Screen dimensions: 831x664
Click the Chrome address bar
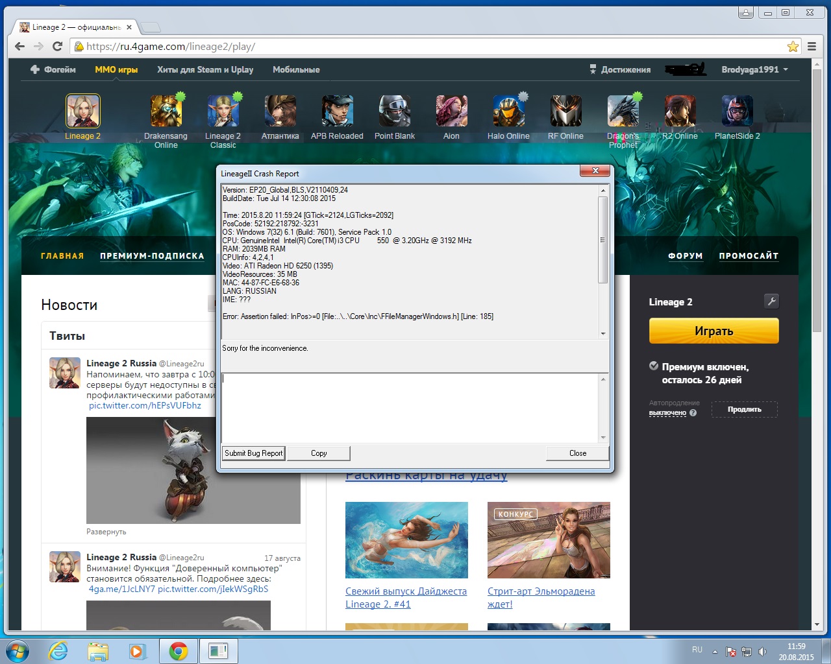[x=428, y=47]
